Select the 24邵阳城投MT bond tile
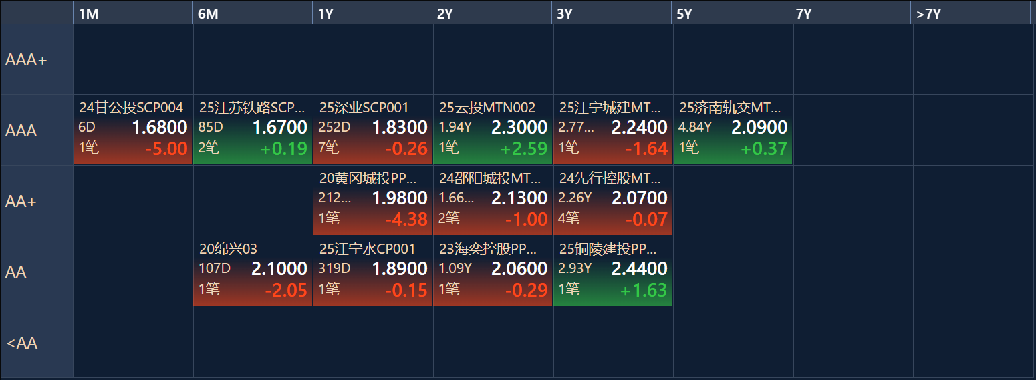This screenshot has width=1036, height=380. [x=493, y=201]
